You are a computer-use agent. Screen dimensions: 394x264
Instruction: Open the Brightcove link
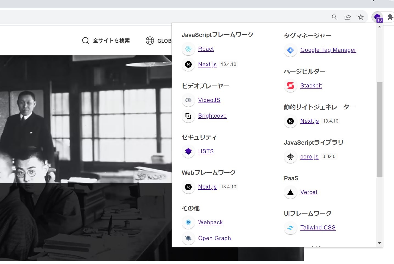pyautogui.click(x=212, y=116)
